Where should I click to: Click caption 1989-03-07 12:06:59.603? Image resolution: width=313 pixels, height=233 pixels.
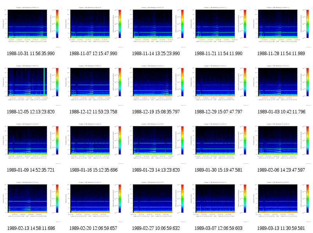point(218,228)
